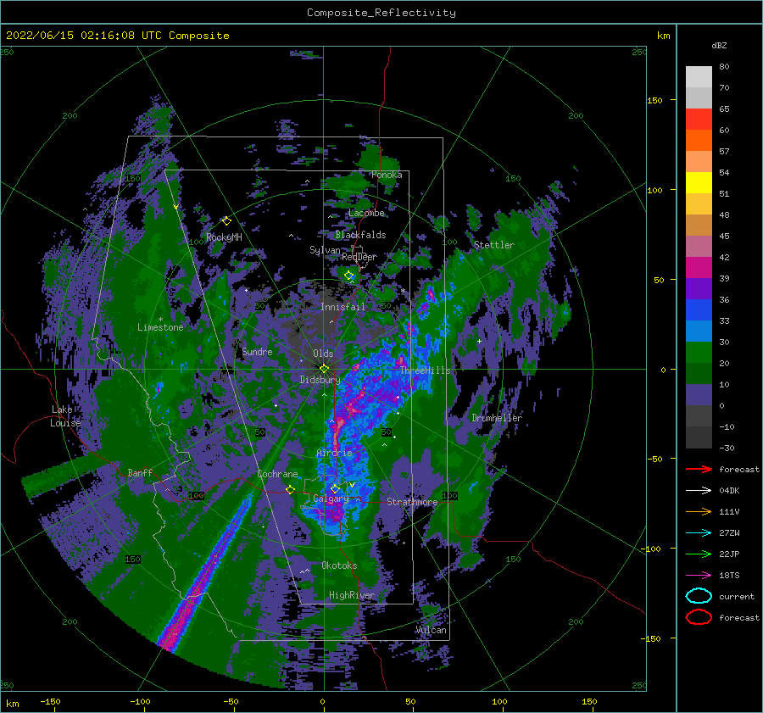Viewport: 763px width, 713px height.
Task: Click the Sundre label
Action: tap(257, 351)
